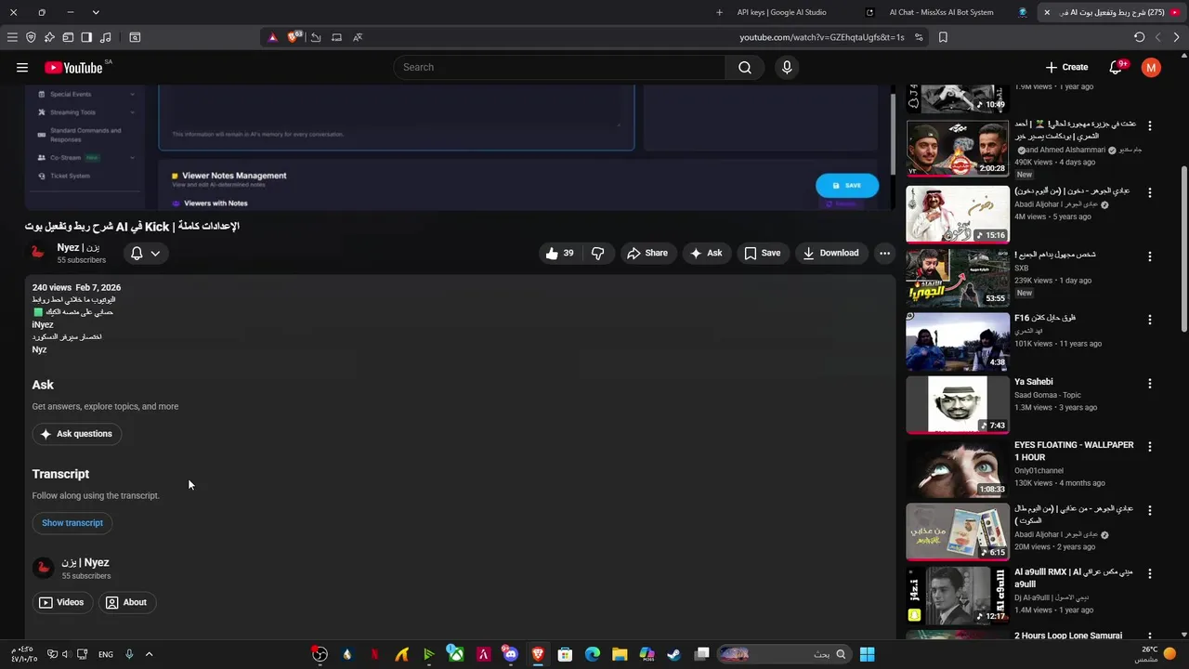This screenshot has height=669, width=1189.
Task: Open site settings icon in address bar
Action: (919, 37)
